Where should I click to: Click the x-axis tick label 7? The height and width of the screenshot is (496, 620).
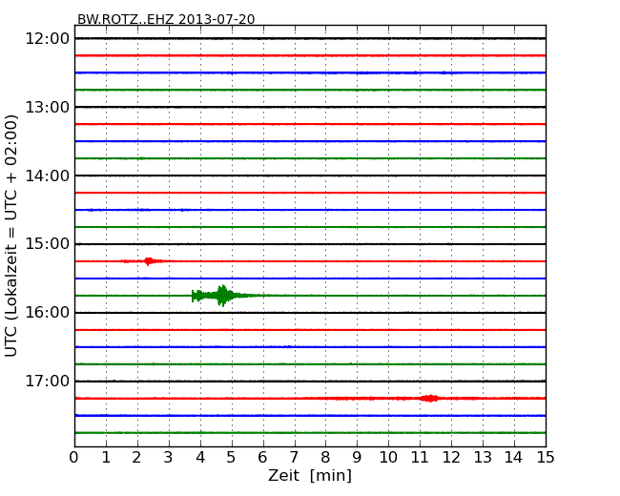click(294, 458)
